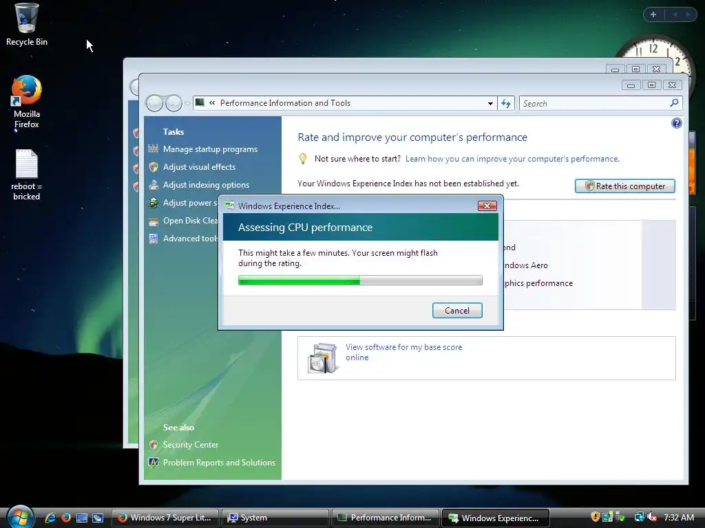Click the Open Disk Cleanup icon
Image resolution: width=705 pixels, height=528 pixels.
154,221
